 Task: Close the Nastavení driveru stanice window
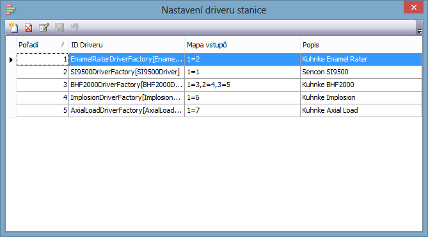(x=413, y=8)
